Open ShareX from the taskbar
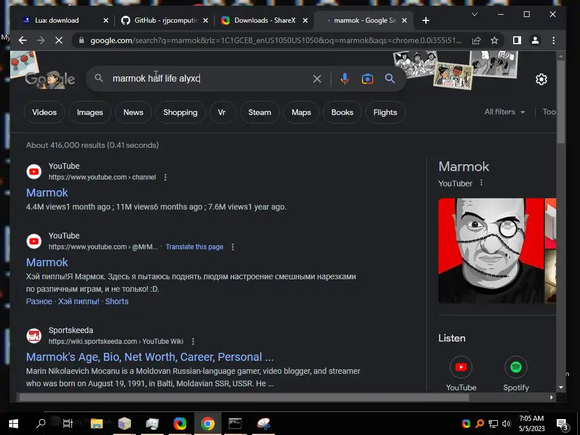The width and height of the screenshot is (580, 435). [180, 424]
